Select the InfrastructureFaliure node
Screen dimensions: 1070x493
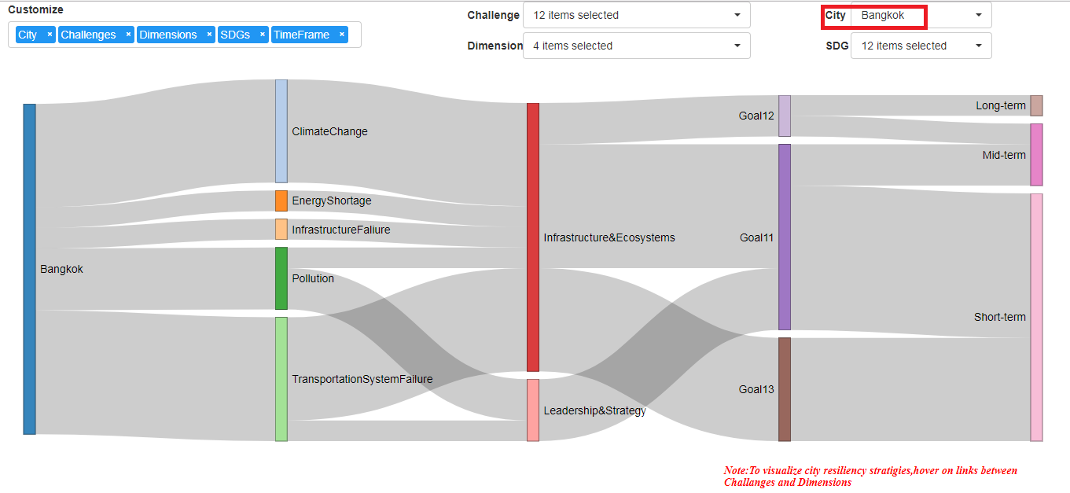(x=281, y=230)
